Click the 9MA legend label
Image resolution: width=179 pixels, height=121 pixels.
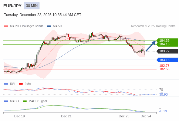pos(28,84)
